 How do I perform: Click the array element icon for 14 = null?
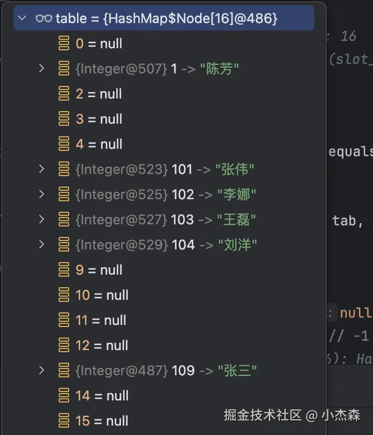pos(64,395)
